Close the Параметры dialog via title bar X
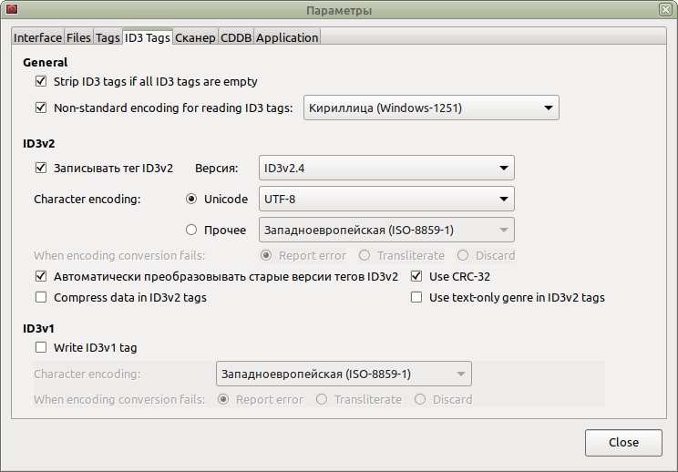 (x=665, y=9)
